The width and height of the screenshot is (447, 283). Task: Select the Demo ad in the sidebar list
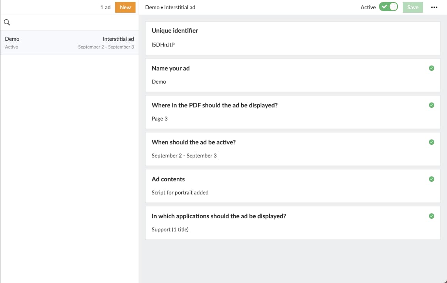click(69, 42)
